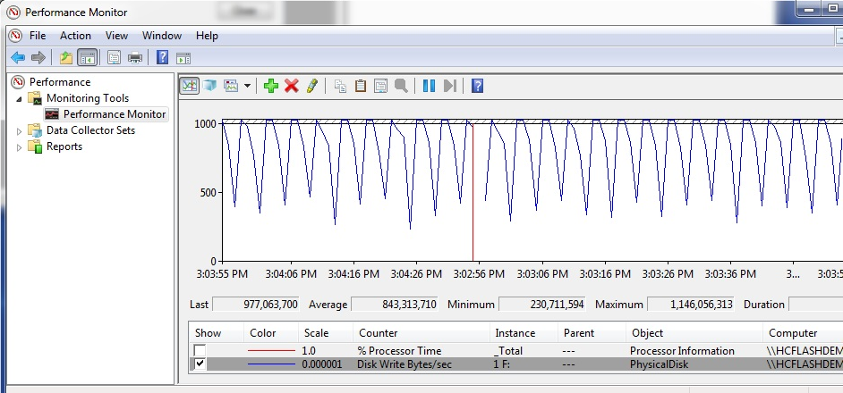Sort by the Parent column header
This screenshot has height=393, width=843.
click(x=592, y=333)
